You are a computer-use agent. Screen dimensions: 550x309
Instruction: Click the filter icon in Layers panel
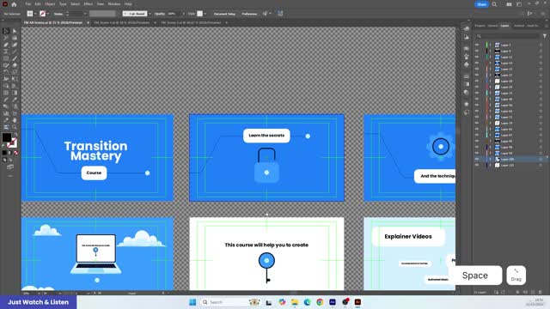pyautogui.click(x=544, y=36)
